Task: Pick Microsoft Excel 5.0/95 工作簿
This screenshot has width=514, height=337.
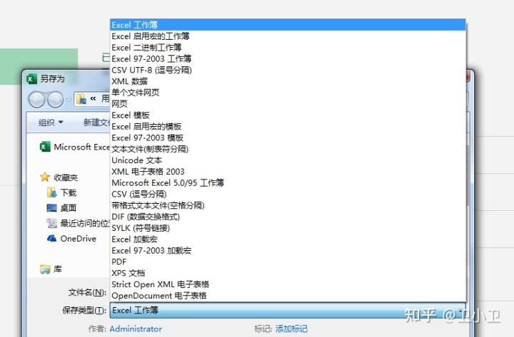Action: pos(288,183)
